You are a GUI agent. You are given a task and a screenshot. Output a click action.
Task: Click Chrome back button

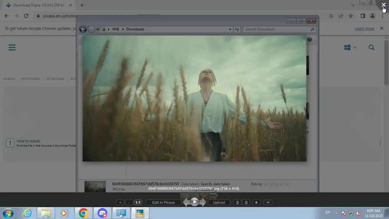[7, 16]
